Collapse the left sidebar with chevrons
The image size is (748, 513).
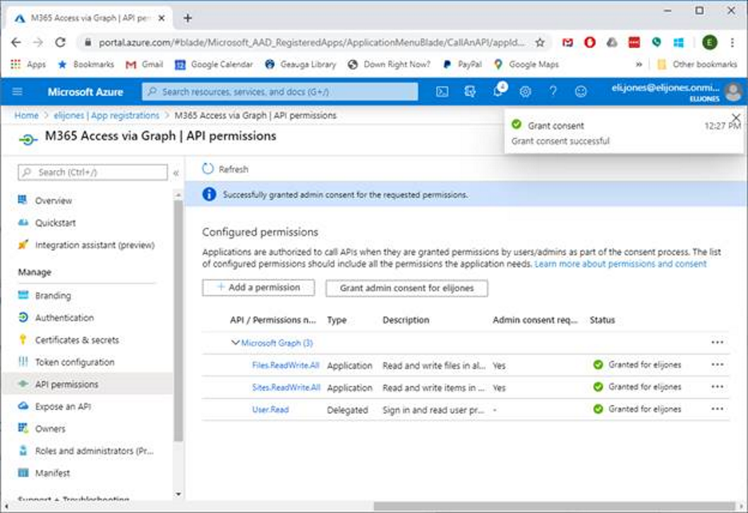tap(176, 173)
